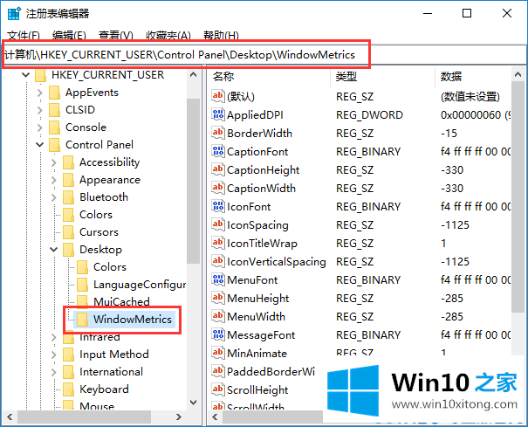Click the BorderWidth string value icon

[218, 134]
